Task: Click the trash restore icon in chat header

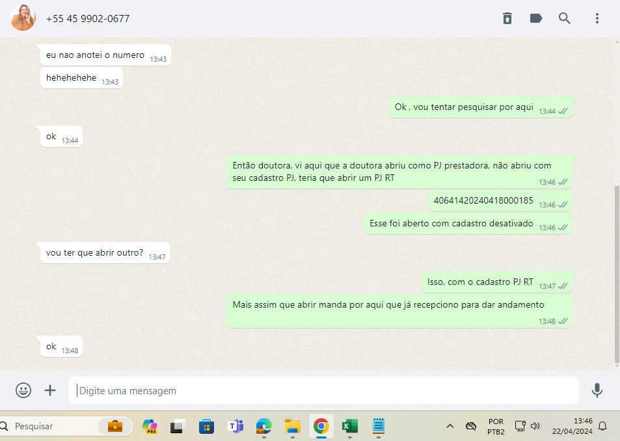Action: click(507, 18)
